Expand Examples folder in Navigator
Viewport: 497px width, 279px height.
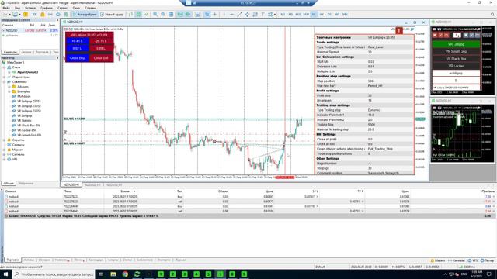[9, 91]
